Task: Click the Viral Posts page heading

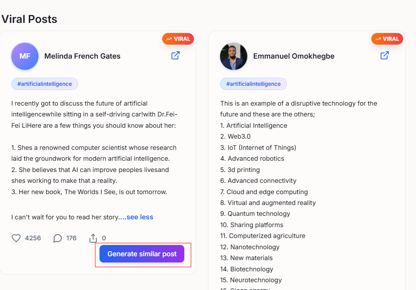Action: [x=29, y=19]
